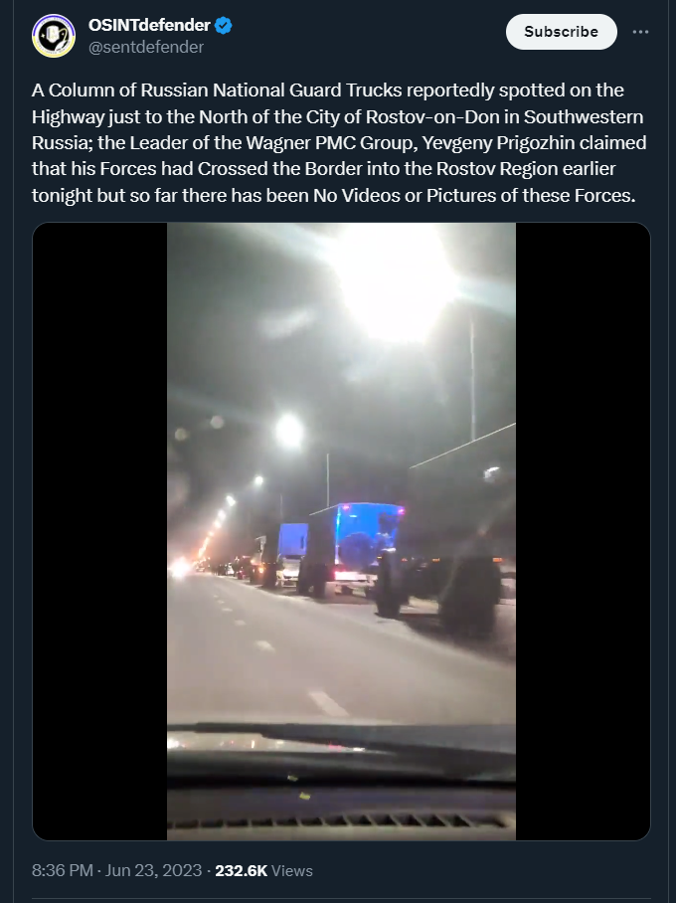Open the 8:36 PM timestamp link
Image resolution: width=676 pixels, height=903 pixels.
coord(63,870)
